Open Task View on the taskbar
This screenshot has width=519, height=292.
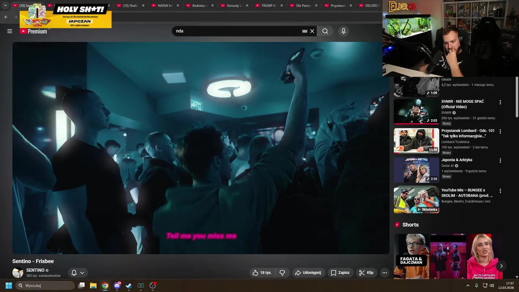(81, 286)
